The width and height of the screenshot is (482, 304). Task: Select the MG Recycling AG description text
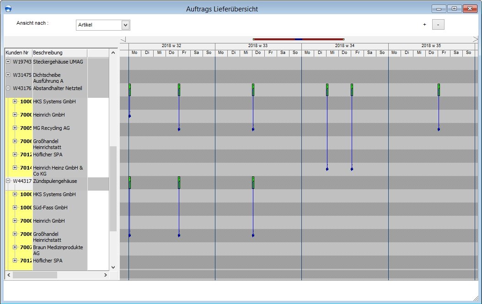pos(51,128)
